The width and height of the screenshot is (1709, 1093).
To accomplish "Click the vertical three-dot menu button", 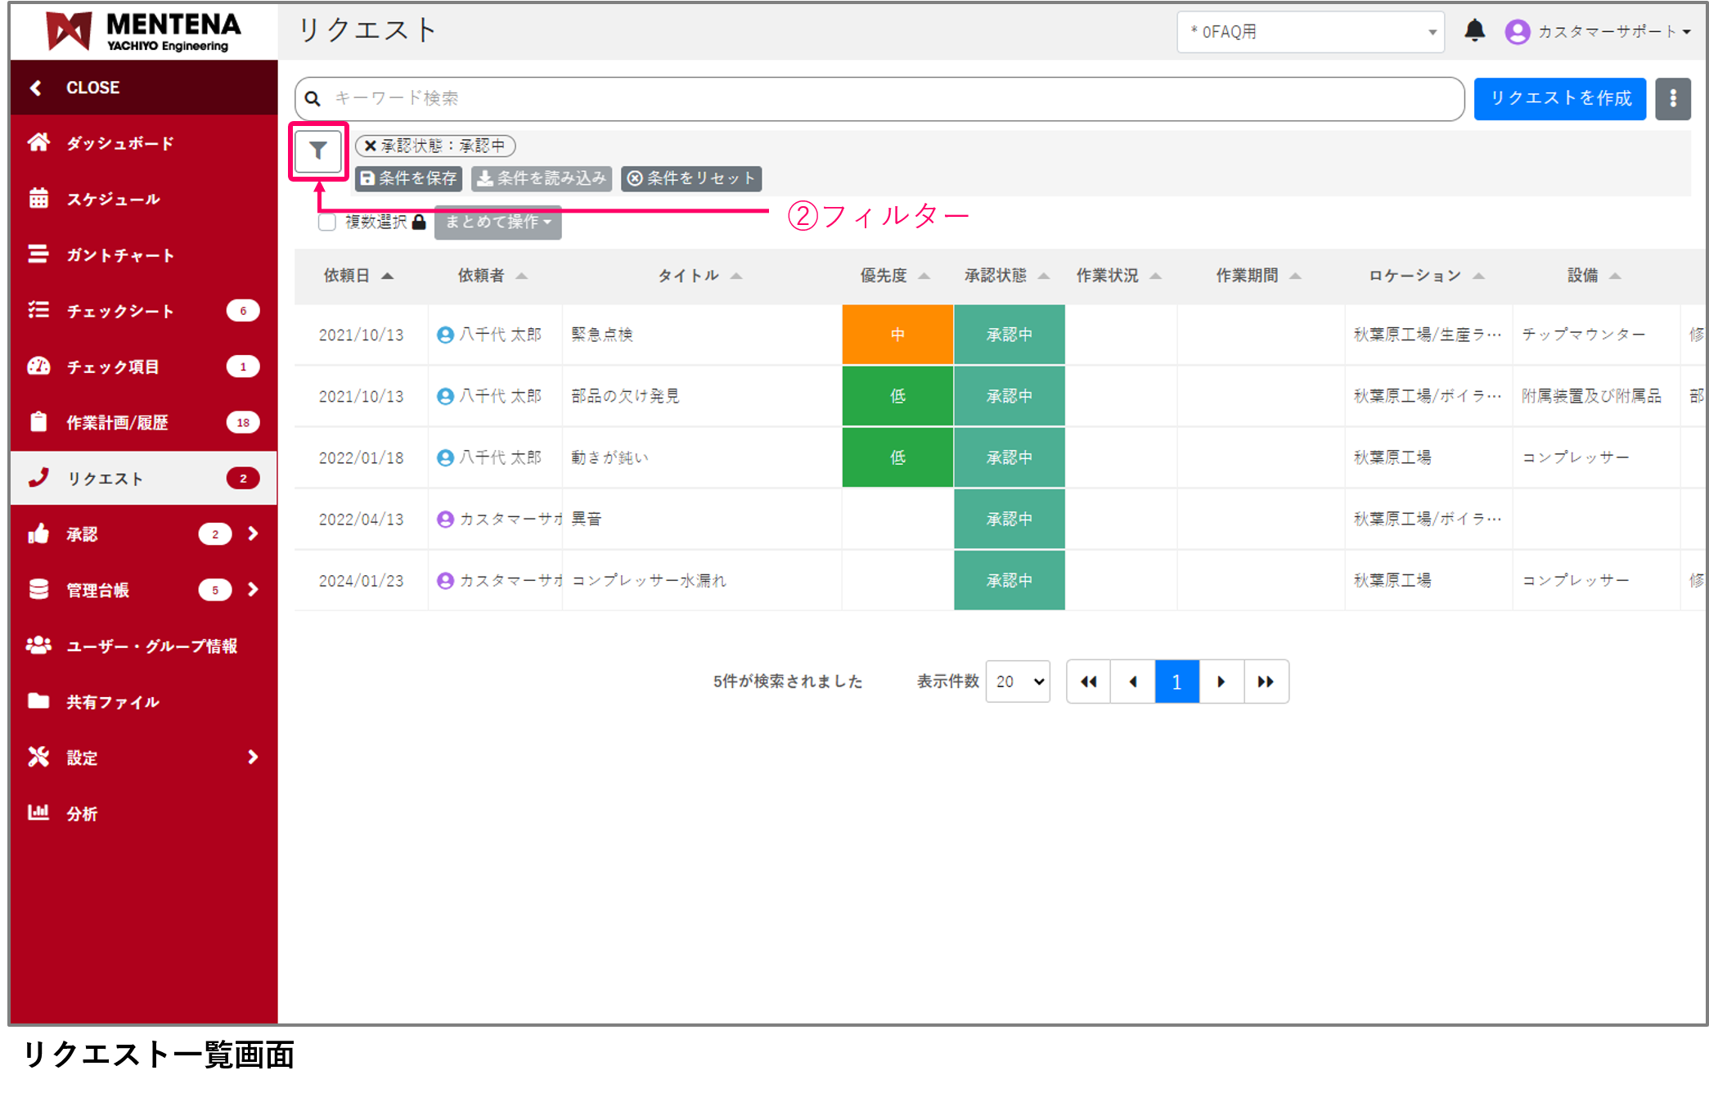I will [1672, 98].
